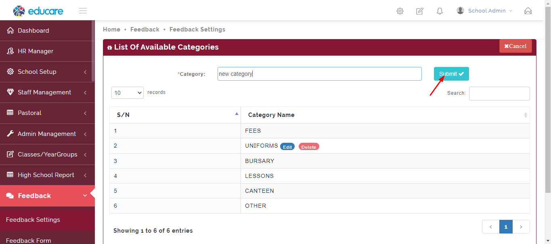Collapse the Feedback menu chevron

point(85,196)
